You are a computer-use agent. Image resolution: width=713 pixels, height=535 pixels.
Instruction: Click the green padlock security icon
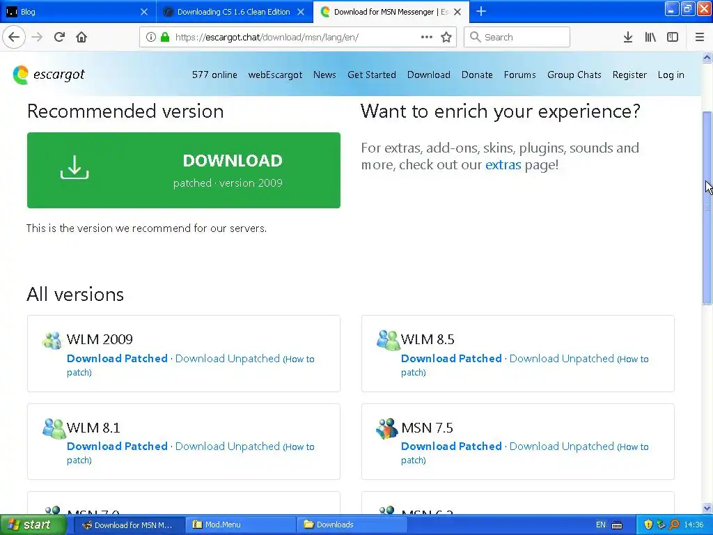pyautogui.click(x=165, y=37)
